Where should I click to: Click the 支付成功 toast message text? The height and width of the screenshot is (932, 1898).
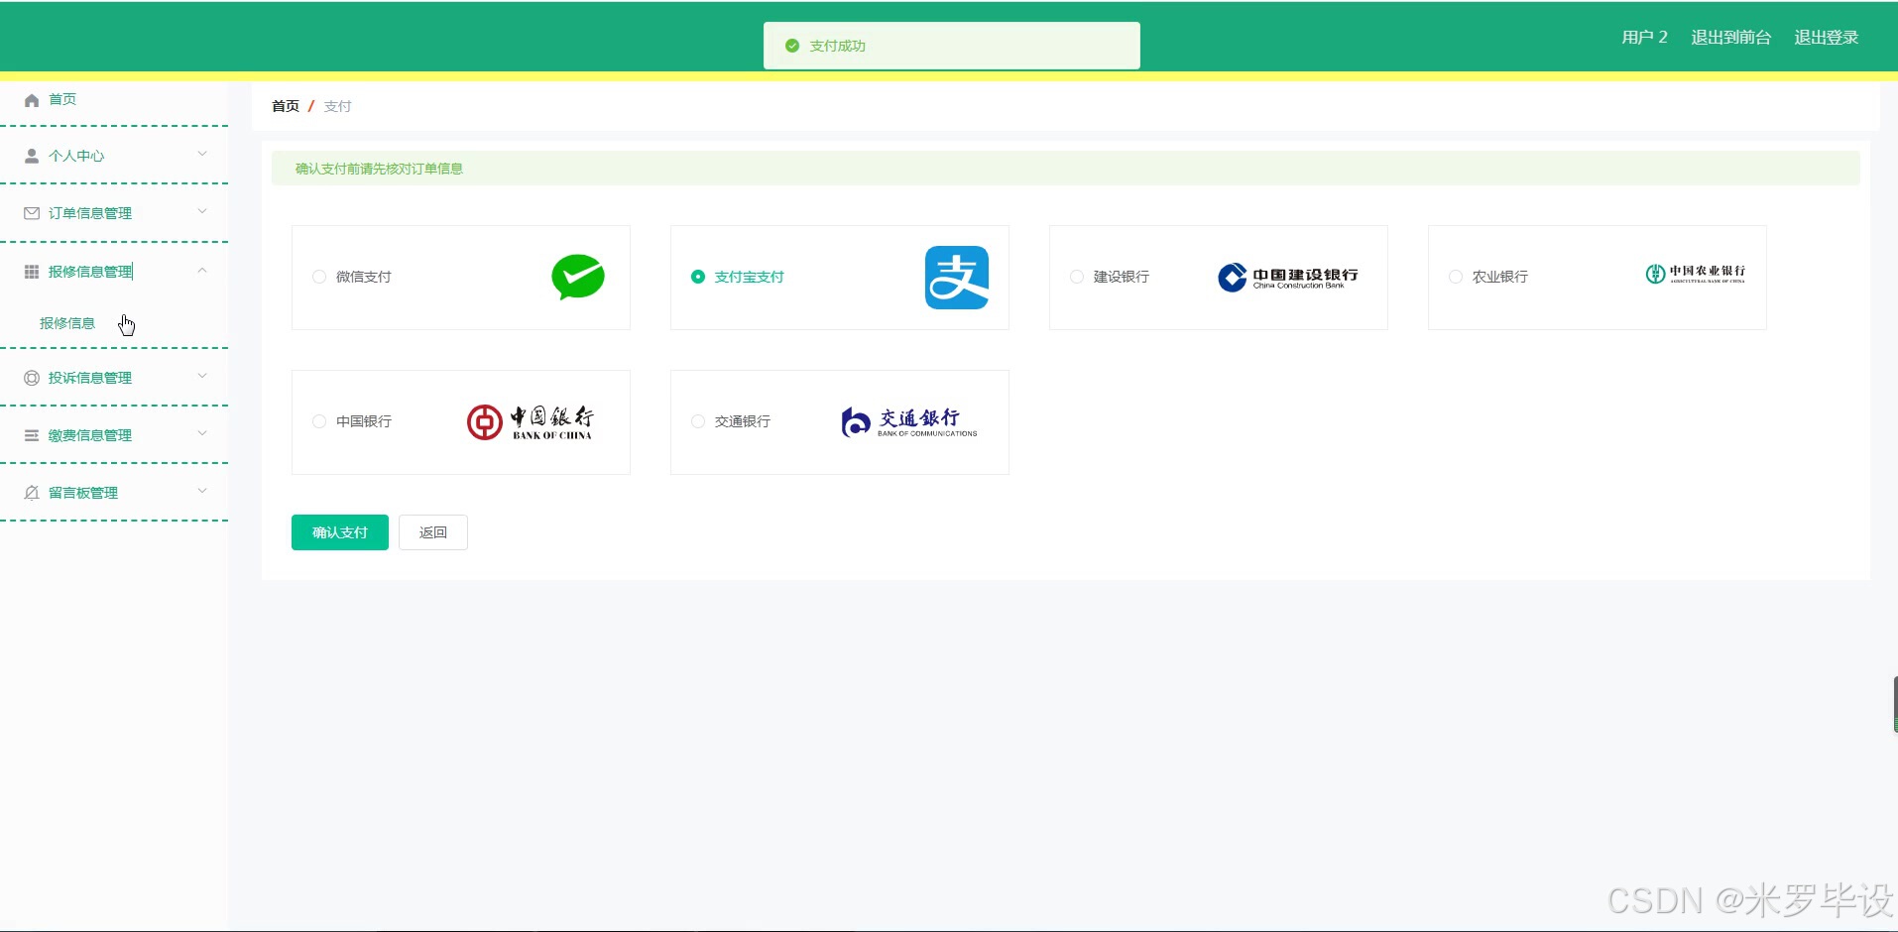(838, 46)
